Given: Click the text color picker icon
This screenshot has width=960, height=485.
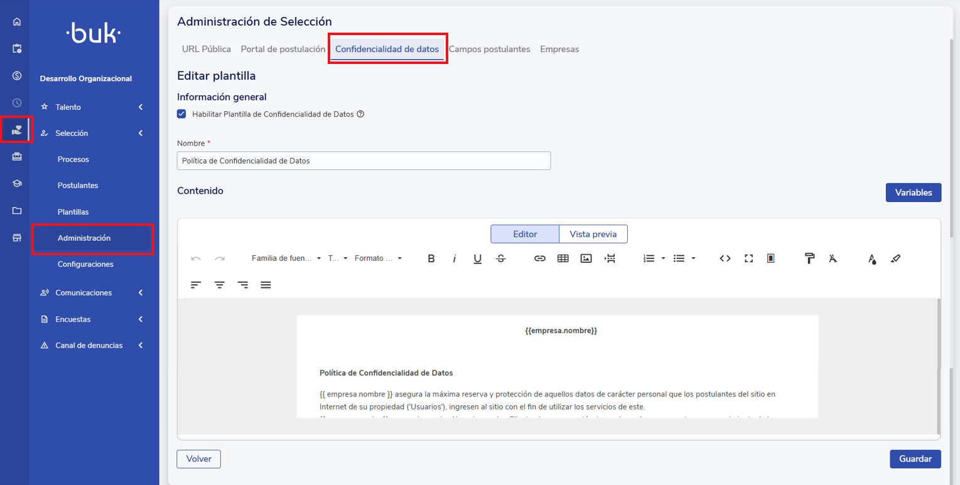Looking at the screenshot, I should 872,258.
